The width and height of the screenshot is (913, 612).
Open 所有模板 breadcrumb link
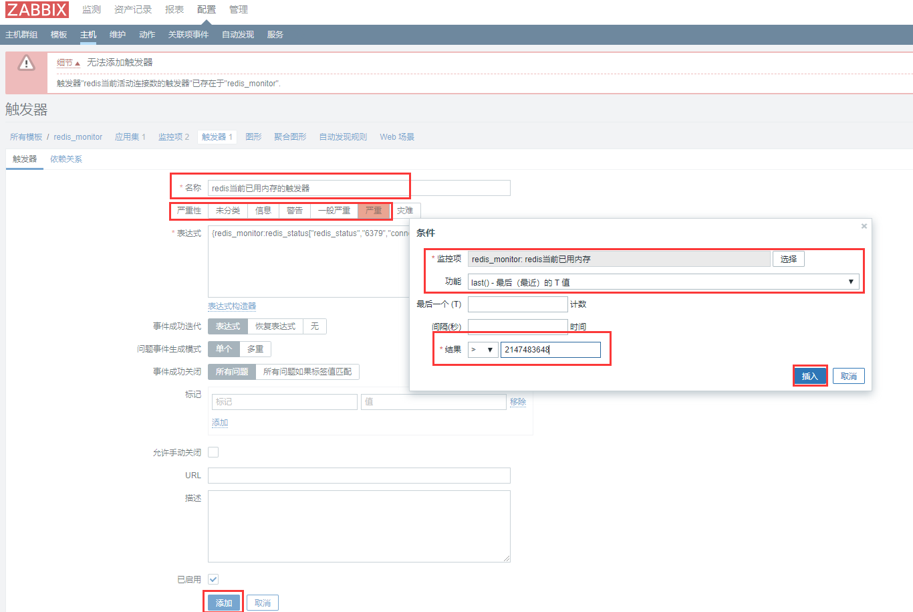click(26, 137)
